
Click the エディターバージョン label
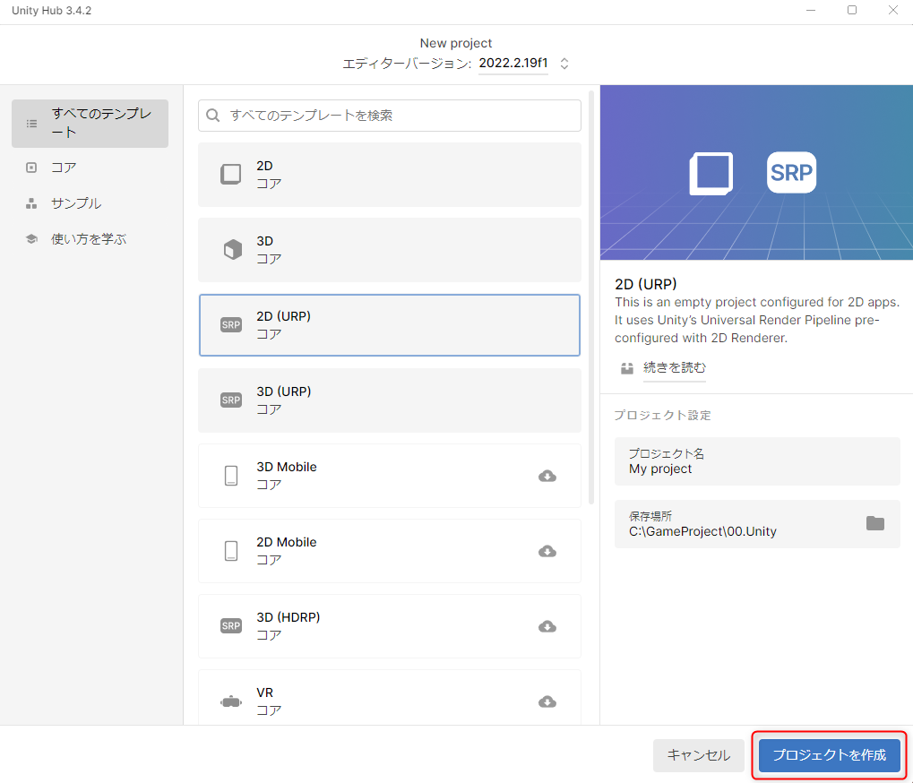click(x=407, y=64)
